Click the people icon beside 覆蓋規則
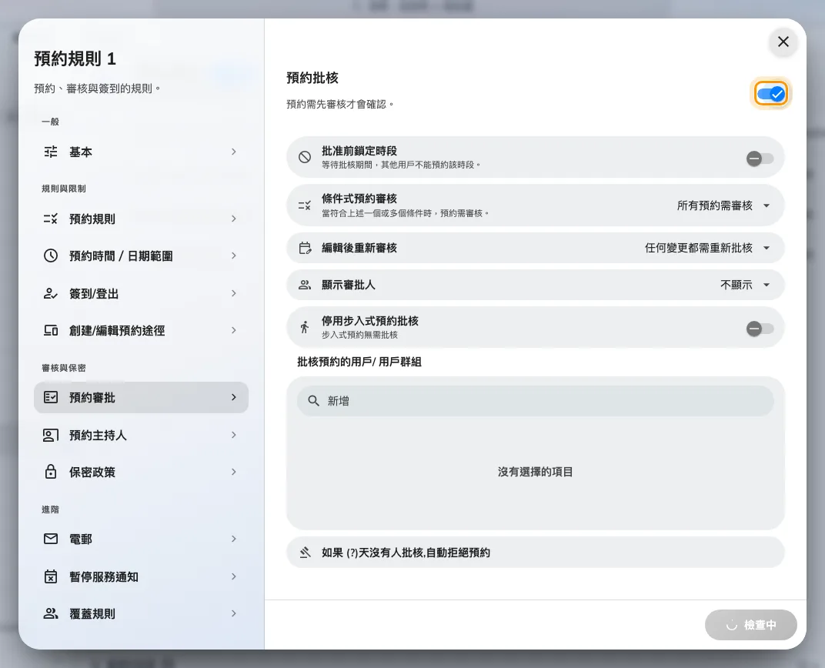This screenshot has width=825, height=668. [51, 613]
